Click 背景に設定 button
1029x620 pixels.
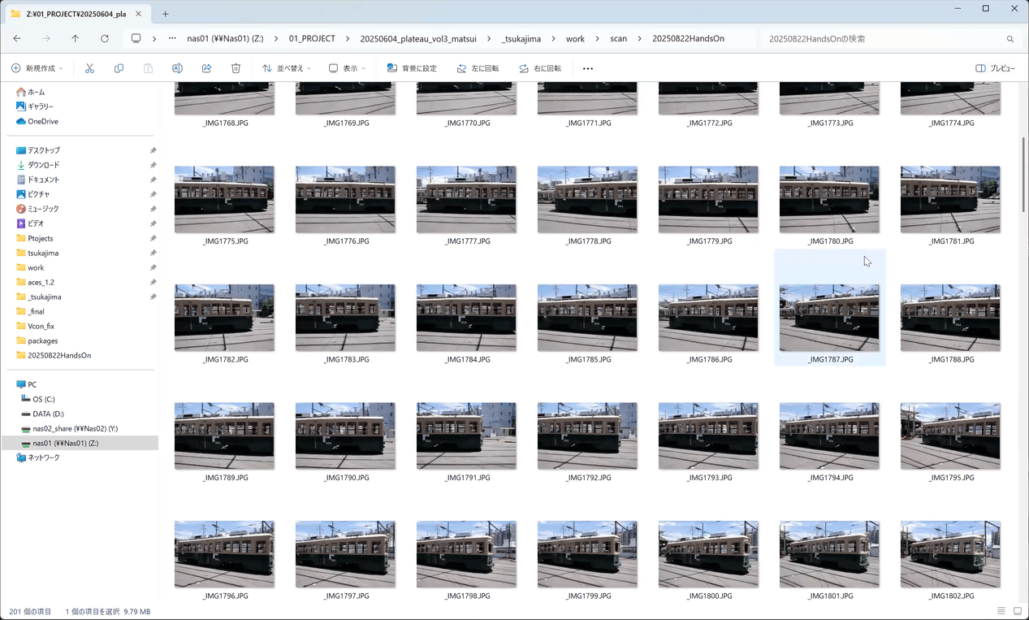click(x=412, y=68)
